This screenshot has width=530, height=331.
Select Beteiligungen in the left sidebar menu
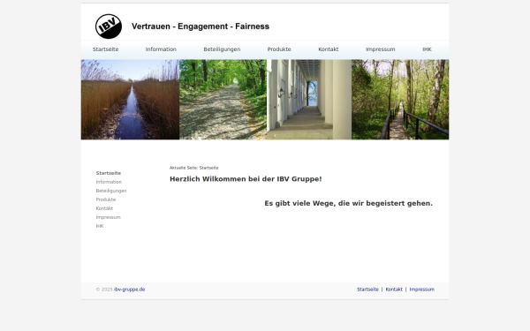[x=111, y=191]
